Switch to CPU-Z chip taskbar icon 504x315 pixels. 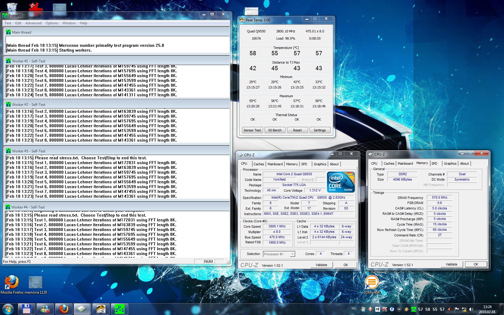pos(82,309)
